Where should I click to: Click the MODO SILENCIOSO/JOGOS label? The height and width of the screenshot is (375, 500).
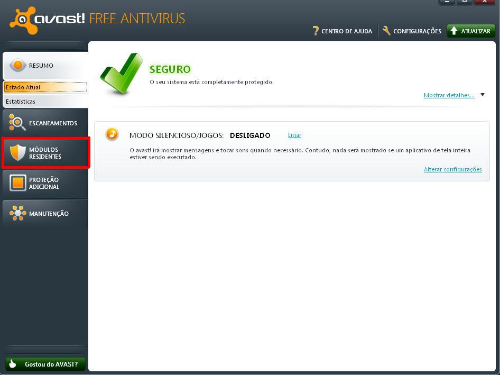point(177,135)
